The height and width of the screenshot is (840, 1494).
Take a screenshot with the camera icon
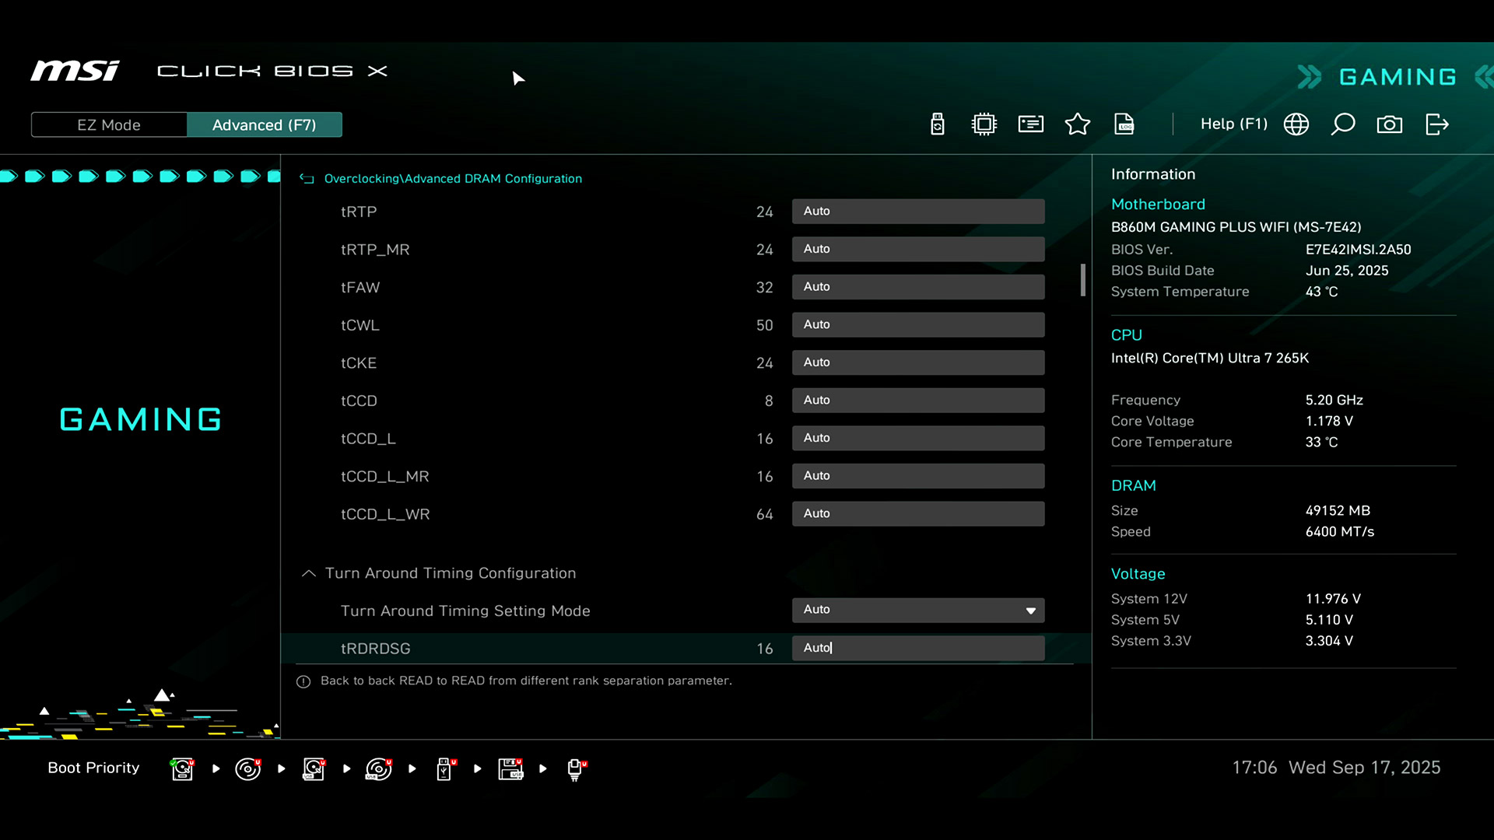(x=1389, y=124)
